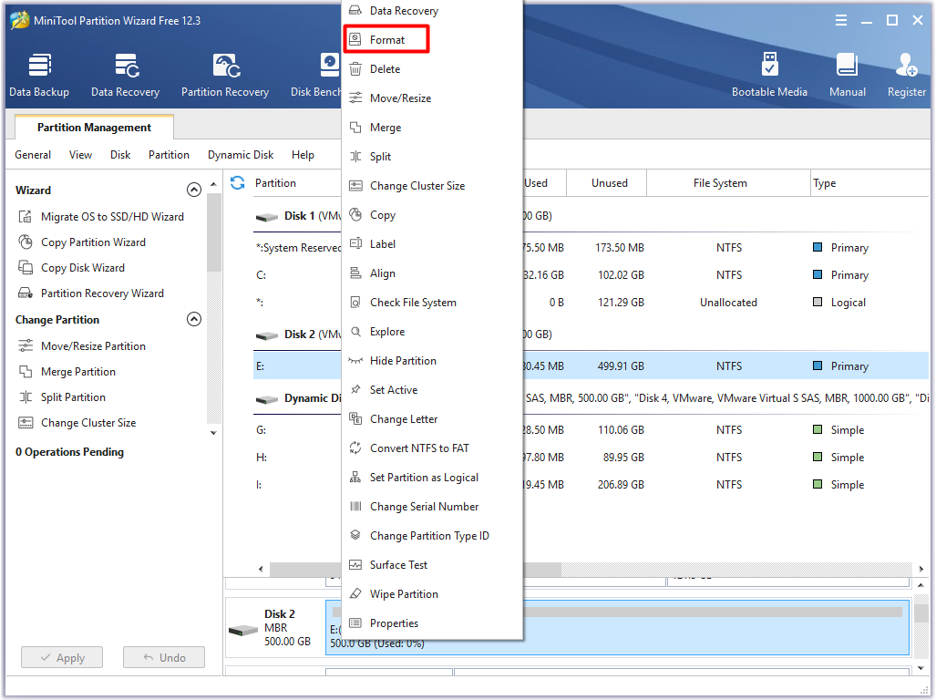
Task: Register the application
Action: pyautogui.click(x=906, y=73)
